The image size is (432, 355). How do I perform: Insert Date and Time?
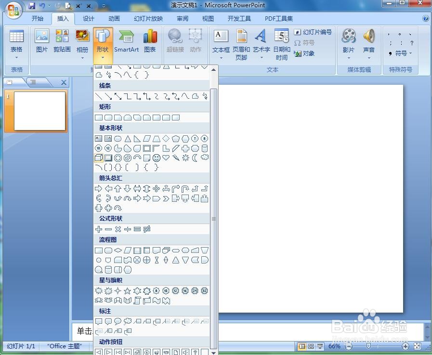coord(282,45)
